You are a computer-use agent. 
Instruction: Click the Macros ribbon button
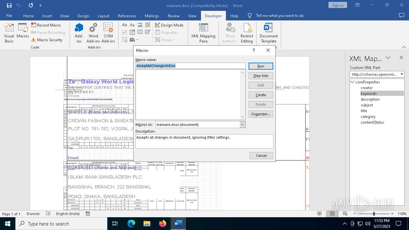(23, 31)
